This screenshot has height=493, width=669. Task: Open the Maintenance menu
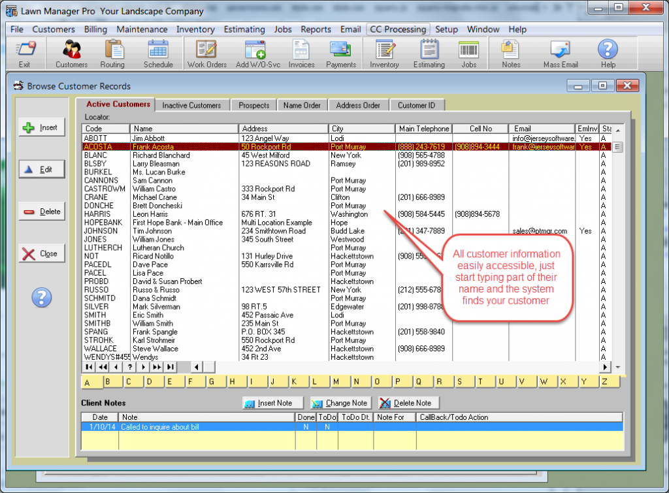pyautogui.click(x=142, y=29)
